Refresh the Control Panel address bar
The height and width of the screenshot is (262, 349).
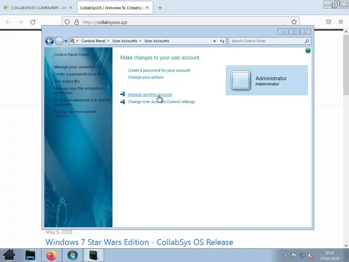click(x=222, y=41)
